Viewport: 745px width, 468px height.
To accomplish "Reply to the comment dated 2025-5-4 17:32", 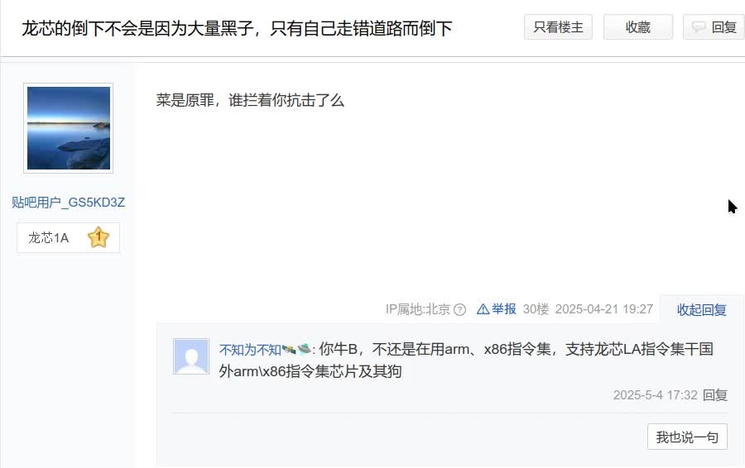I will (715, 395).
